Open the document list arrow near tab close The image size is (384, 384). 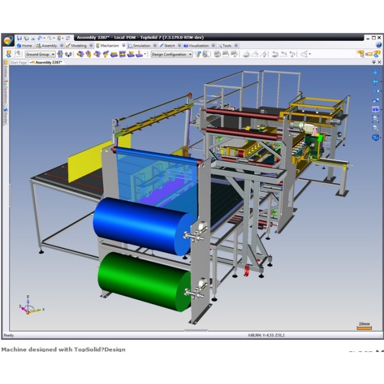pyautogui.click(x=374, y=63)
